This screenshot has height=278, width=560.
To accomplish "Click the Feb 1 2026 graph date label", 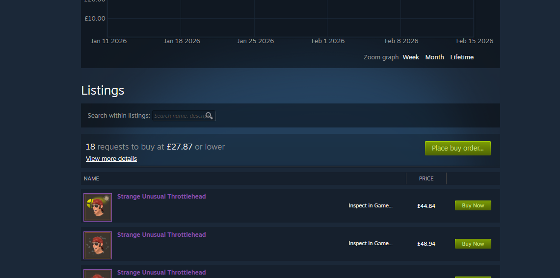I will 328,41.
